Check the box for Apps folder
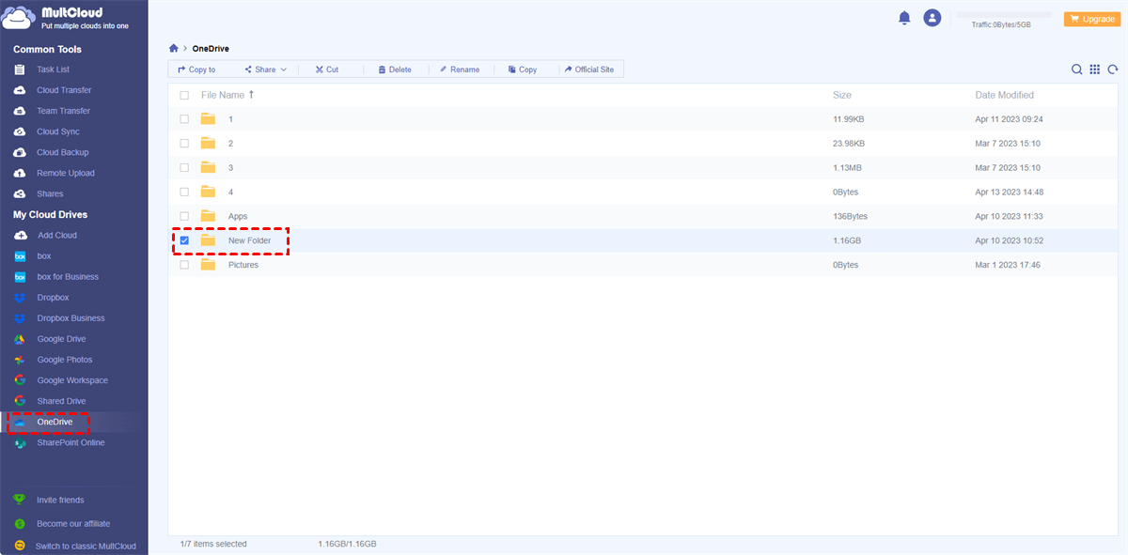This screenshot has width=1128, height=555. pos(184,216)
